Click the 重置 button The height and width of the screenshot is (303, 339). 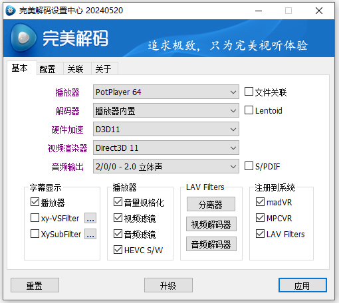[x=35, y=285]
